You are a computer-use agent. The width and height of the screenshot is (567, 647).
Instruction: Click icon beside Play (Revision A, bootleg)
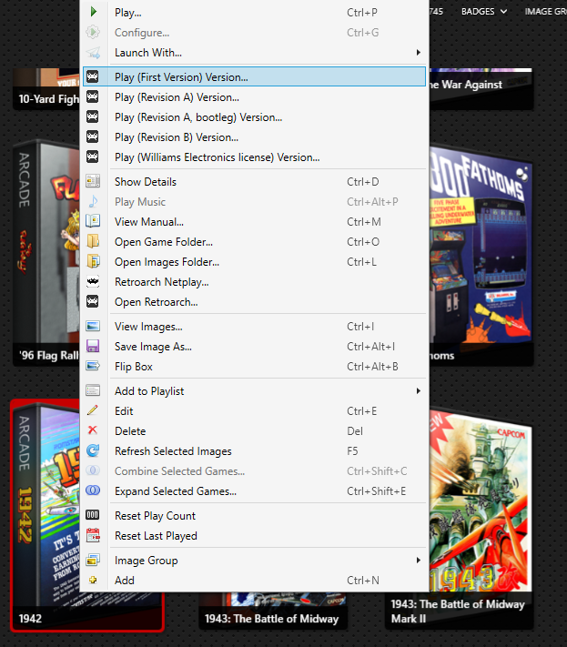click(93, 117)
